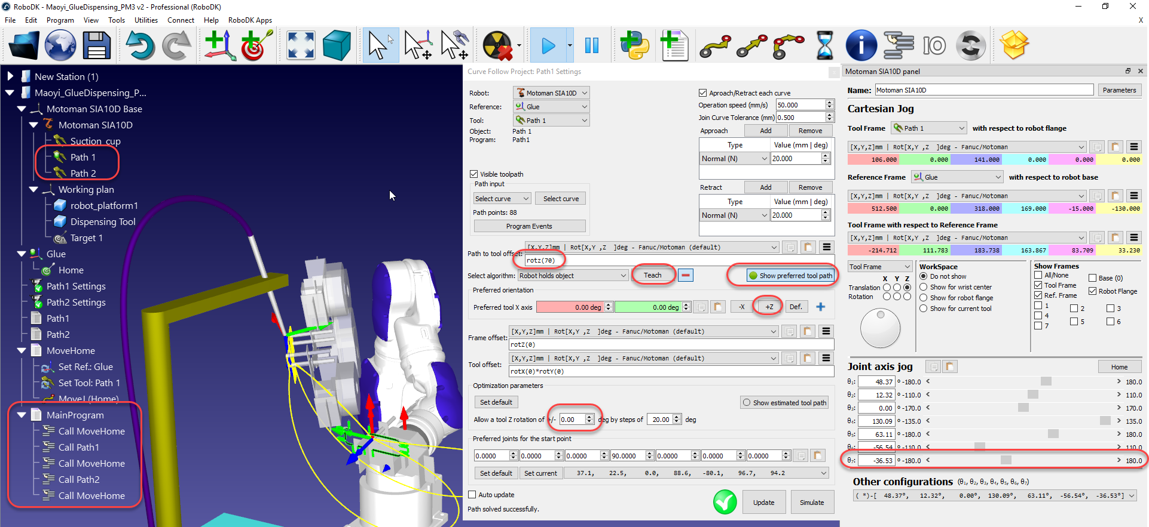1149x527 pixels.
Task: Add a circular move instruction icon
Action: point(789,46)
